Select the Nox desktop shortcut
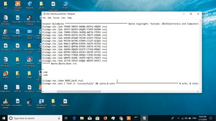 click(x=29, y=103)
